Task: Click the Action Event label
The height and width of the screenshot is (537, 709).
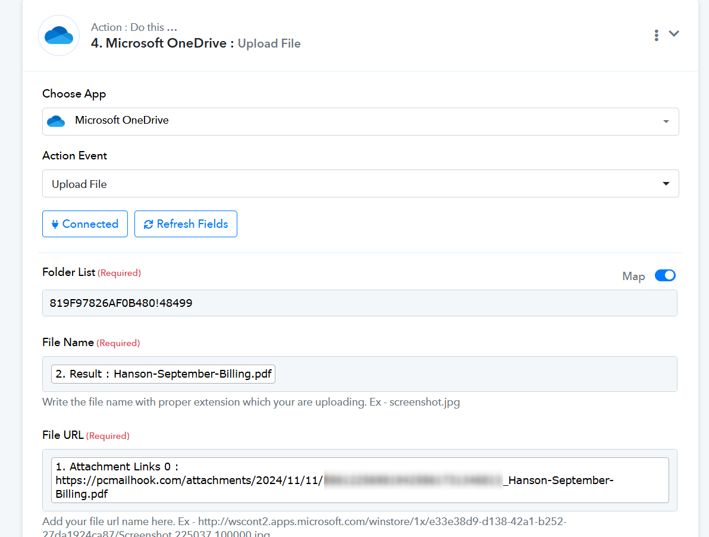Action: 74,155
